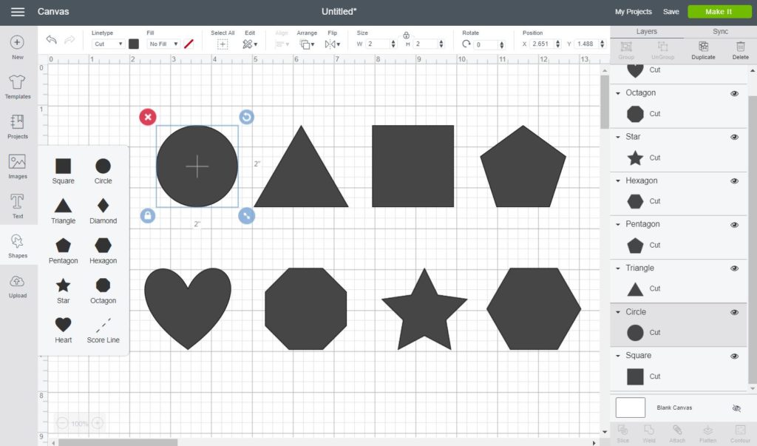
Task: Click the size lock icon to unlock proportions
Action: 406,35
